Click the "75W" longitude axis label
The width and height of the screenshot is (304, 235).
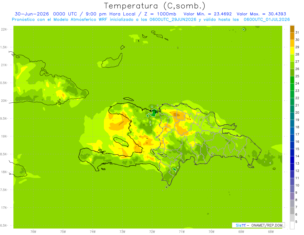(63, 232)
